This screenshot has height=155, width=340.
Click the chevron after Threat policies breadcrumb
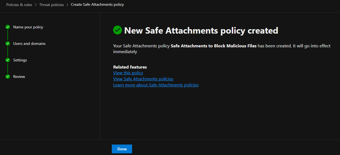pos(67,5)
